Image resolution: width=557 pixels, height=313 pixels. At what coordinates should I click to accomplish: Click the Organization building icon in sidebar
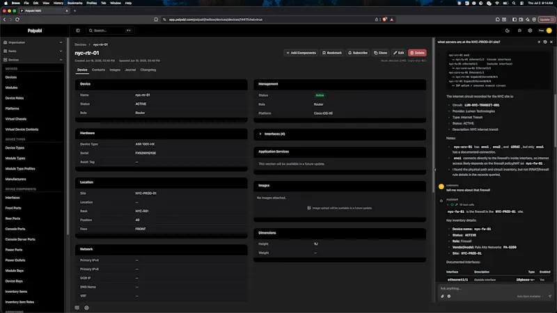point(6,42)
